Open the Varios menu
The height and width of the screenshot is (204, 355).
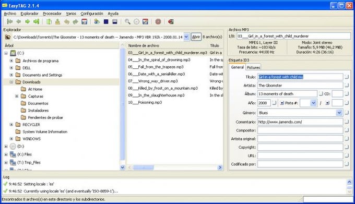click(71, 14)
